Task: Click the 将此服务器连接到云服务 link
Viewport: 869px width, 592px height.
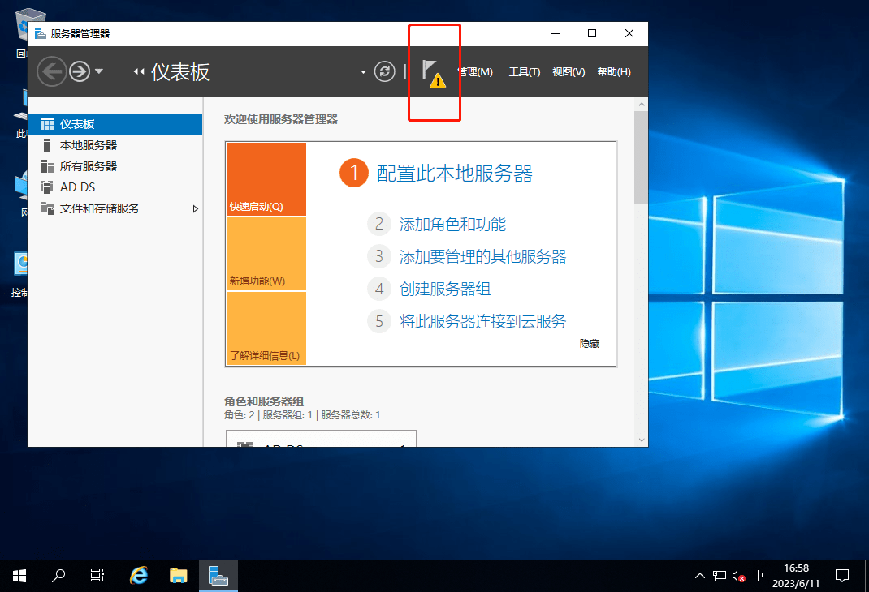Action: 482,321
